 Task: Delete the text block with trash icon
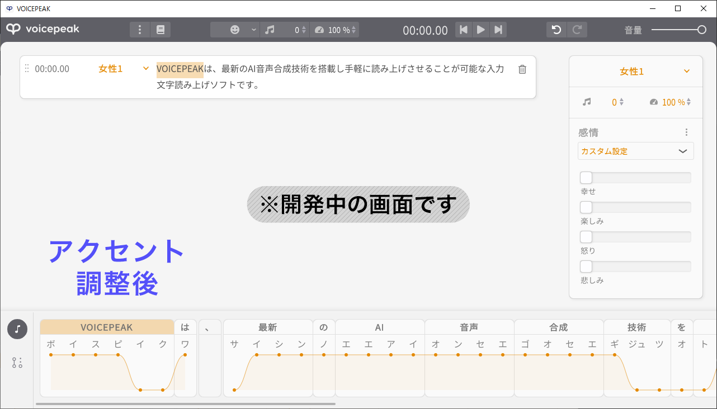coord(522,69)
